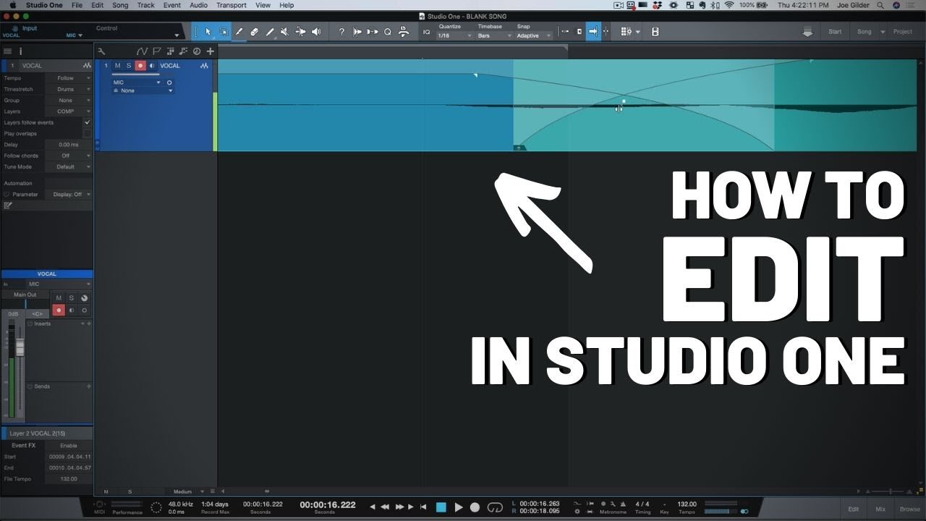The width and height of the screenshot is (926, 521).
Task: Play from the transport bar
Action: coord(459,507)
